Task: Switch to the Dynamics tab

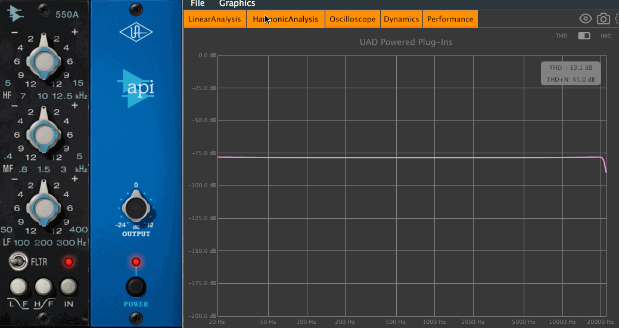Action: [402, 19]
